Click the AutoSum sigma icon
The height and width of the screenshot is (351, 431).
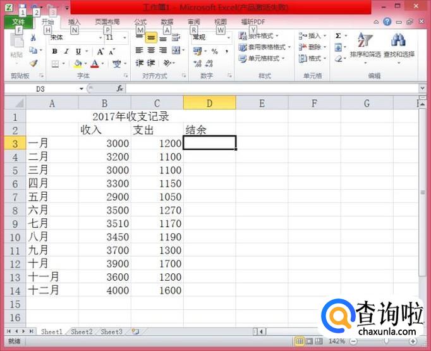point(338,36)
